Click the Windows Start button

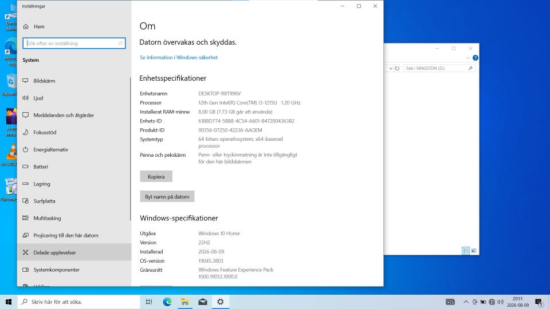[9, 302]
